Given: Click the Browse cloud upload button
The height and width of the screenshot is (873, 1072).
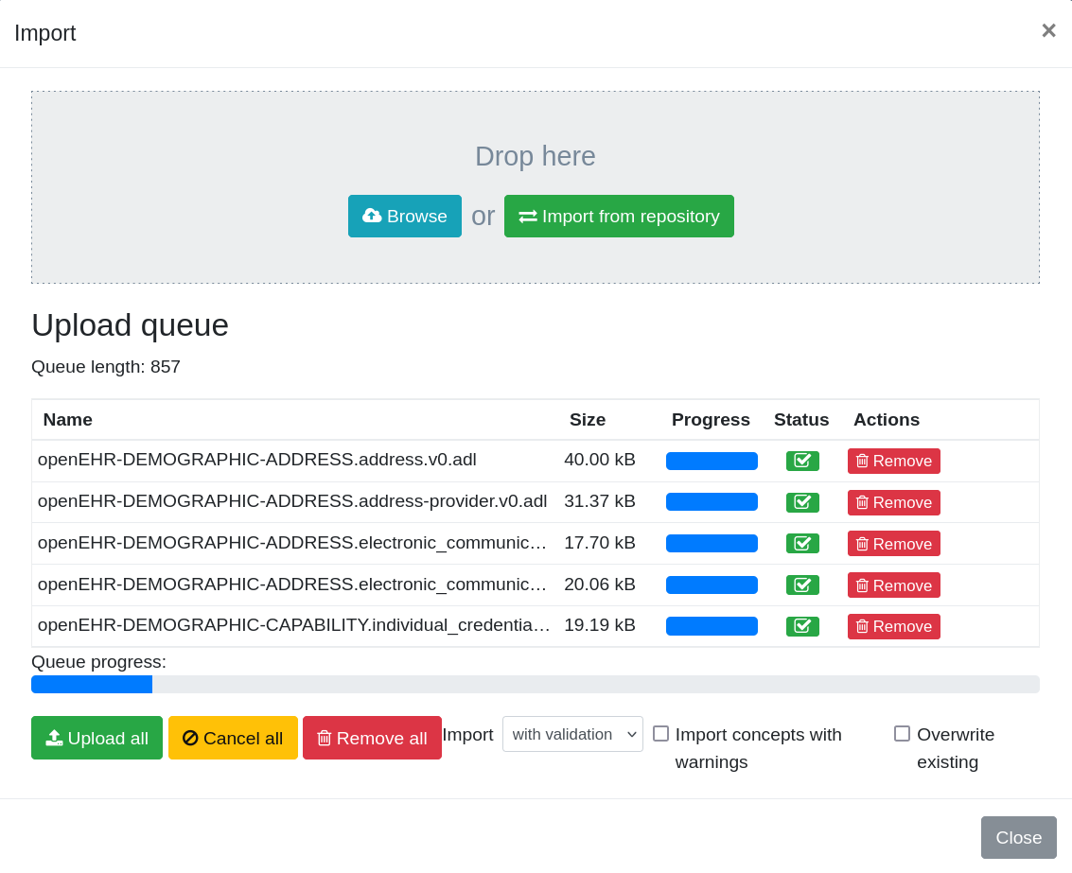Looking at the screenshot, I should pyautogui.click(x=404, y=216).
